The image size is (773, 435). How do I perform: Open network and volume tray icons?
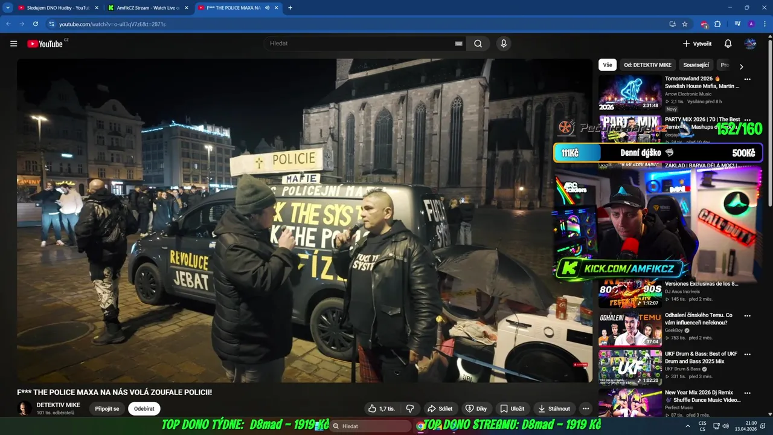pos(720,426)
